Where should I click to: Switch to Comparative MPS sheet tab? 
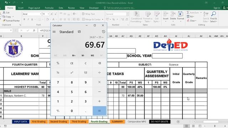137,122
